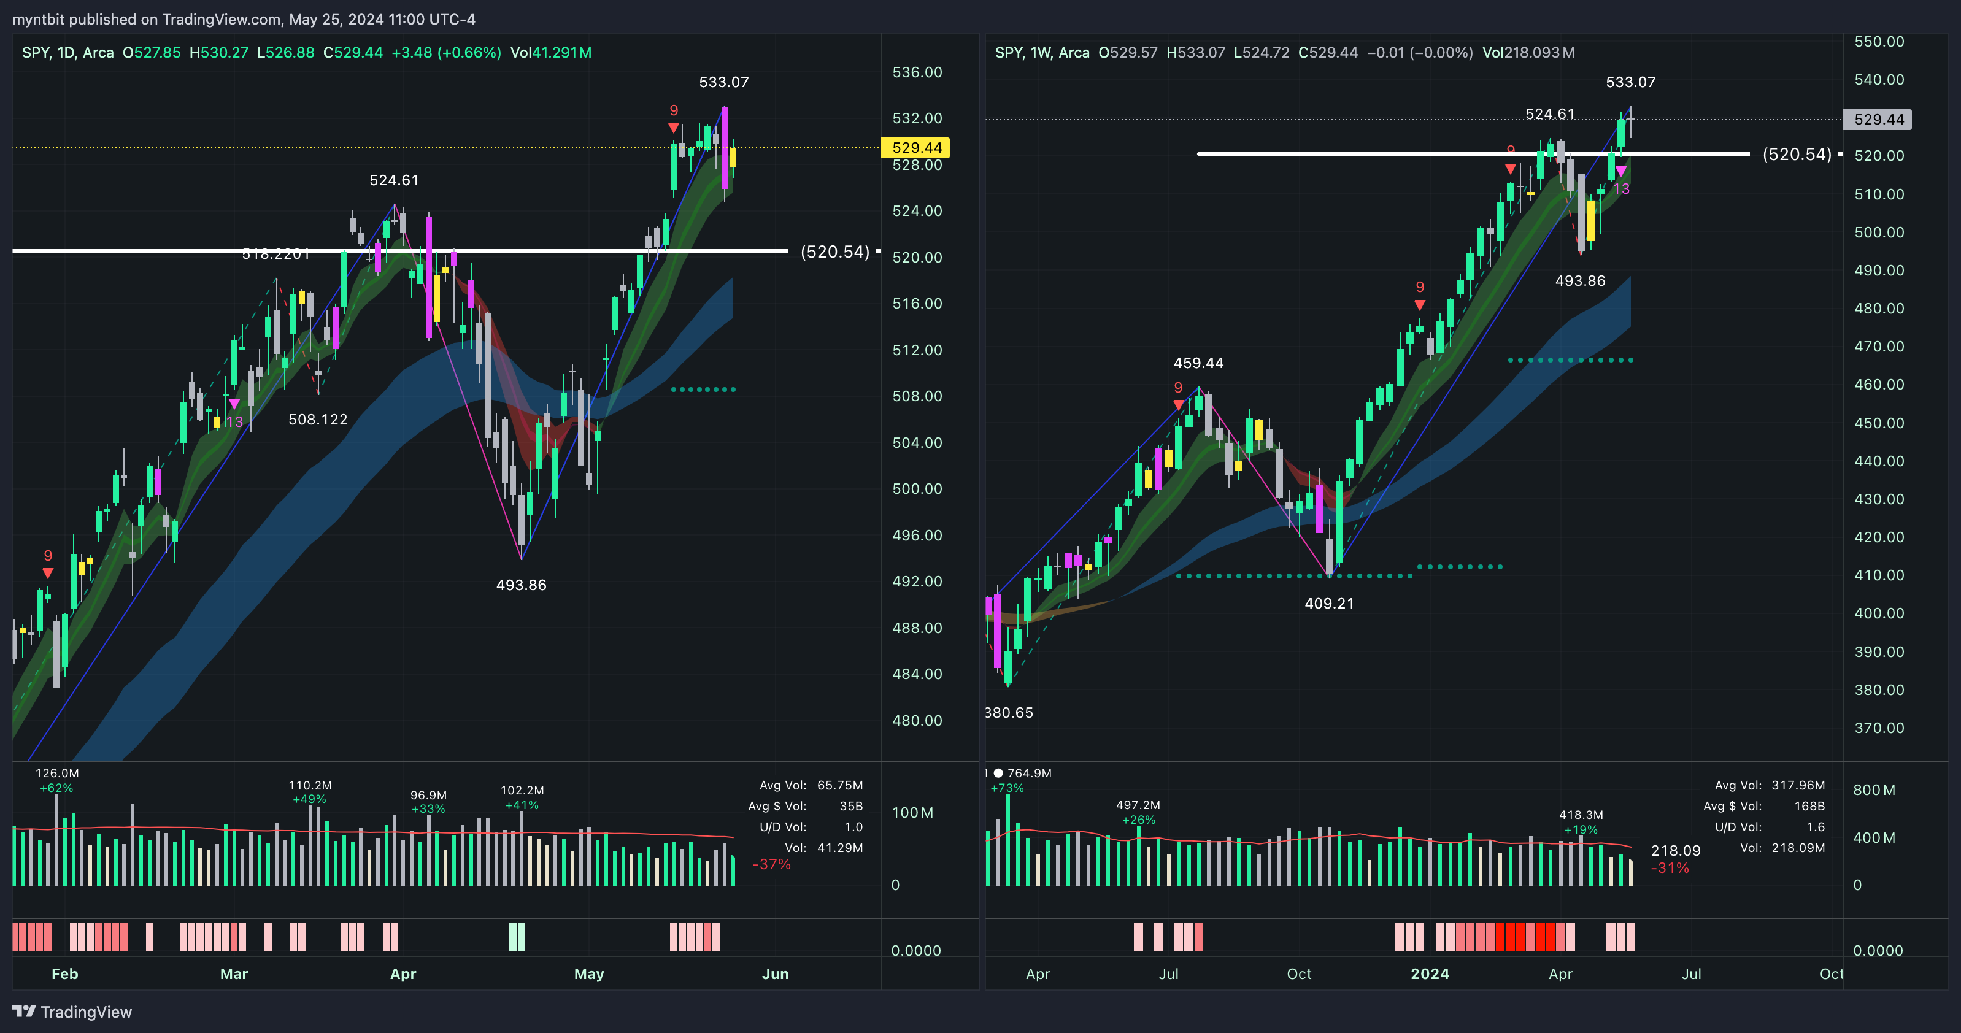Click the red 9 triangle marker in early February daily
This screenshot has height=1033, width=1961.
[48, 572]
